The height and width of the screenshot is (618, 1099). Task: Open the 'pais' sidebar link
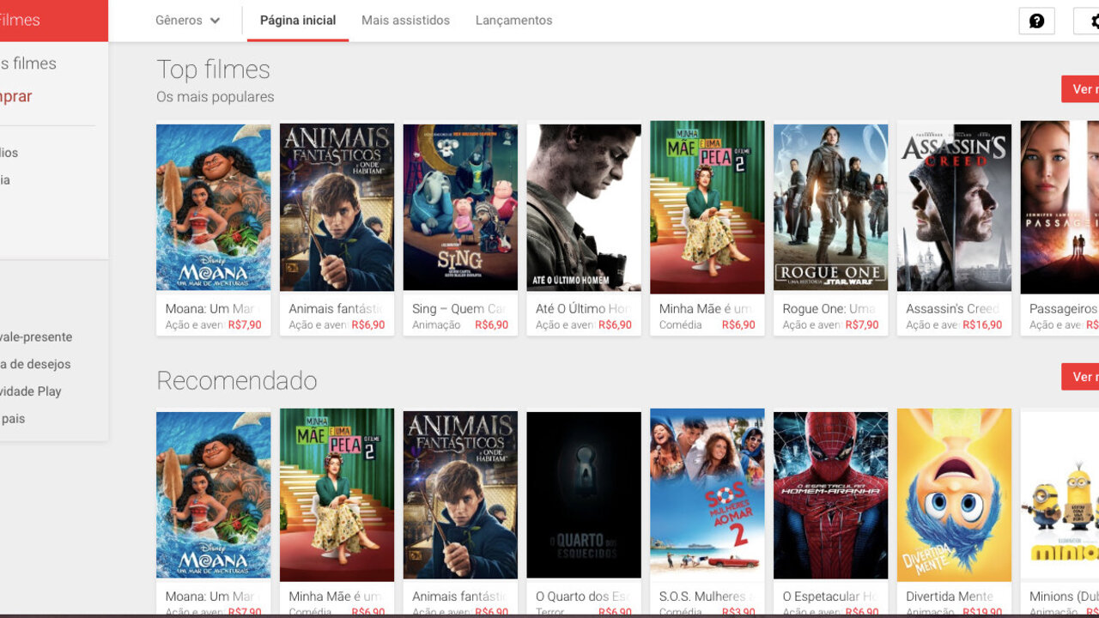13,419
